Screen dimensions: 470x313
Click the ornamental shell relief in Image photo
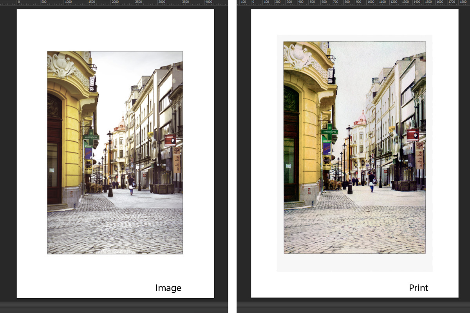pos(61,65)
